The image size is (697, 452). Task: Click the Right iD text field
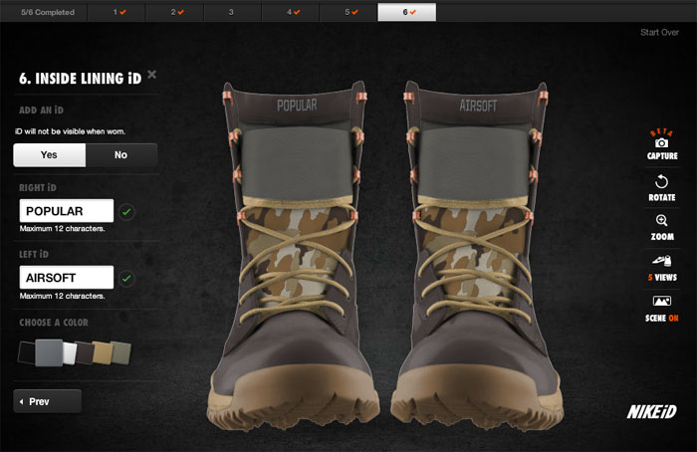point(66,211)
